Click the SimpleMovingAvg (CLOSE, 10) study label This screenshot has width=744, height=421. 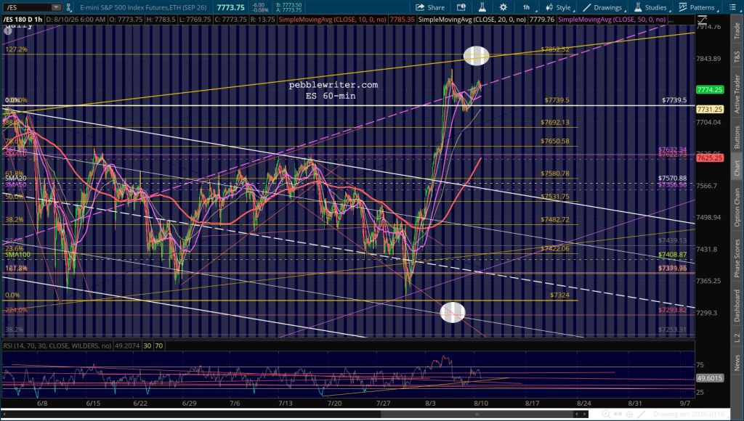pyautogui.click(x=332, y=20)
